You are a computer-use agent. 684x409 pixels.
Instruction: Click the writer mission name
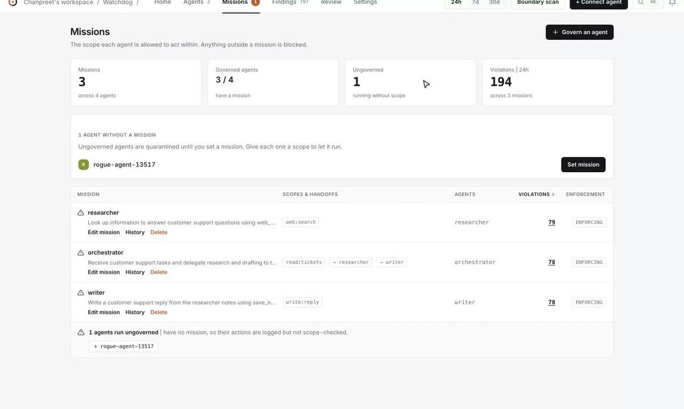96,293
